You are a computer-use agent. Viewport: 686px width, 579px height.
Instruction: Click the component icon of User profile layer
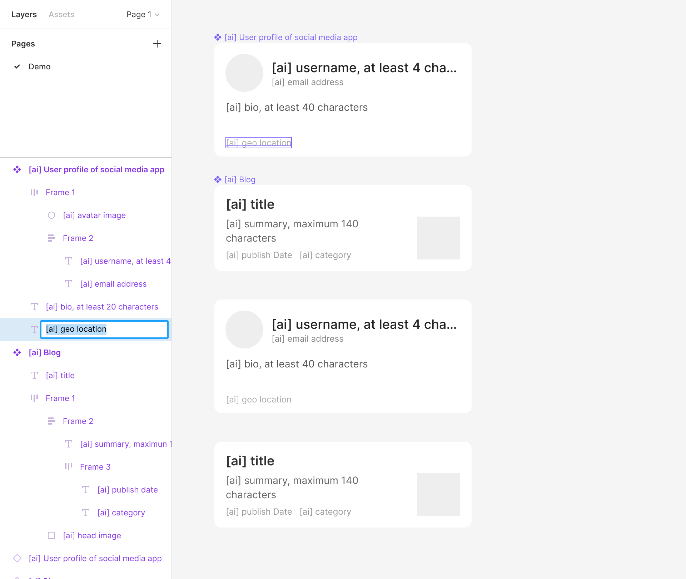click(x=17, y=170)
